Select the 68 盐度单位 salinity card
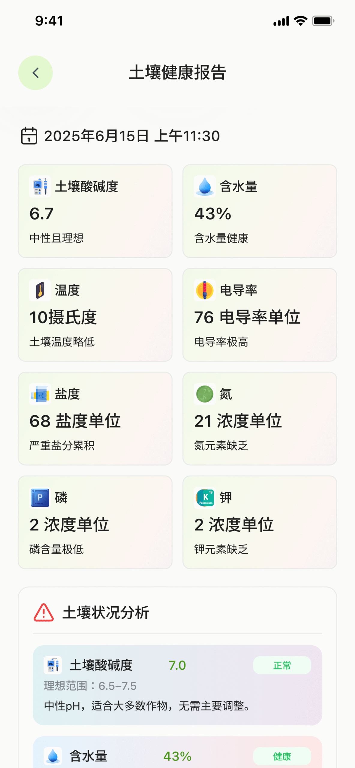 point(95,418)
